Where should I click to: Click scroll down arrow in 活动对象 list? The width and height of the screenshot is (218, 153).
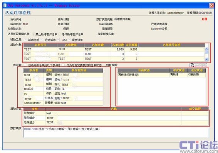206,59
